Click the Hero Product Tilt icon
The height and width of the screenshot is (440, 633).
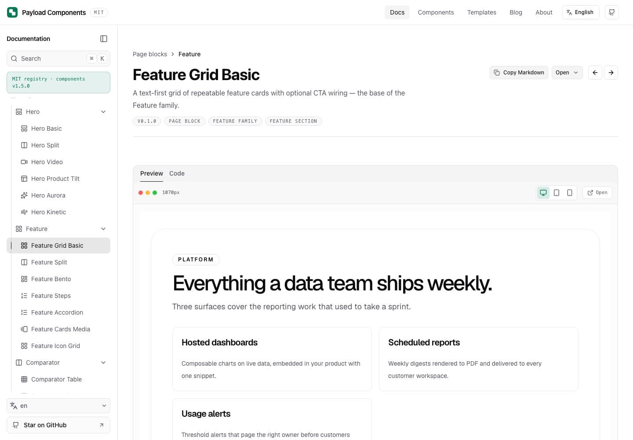24,179
